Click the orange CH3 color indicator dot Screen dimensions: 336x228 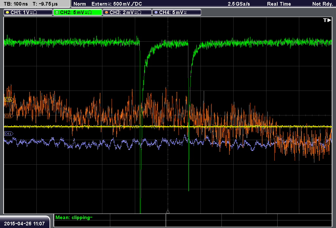[x=107, y=12]
